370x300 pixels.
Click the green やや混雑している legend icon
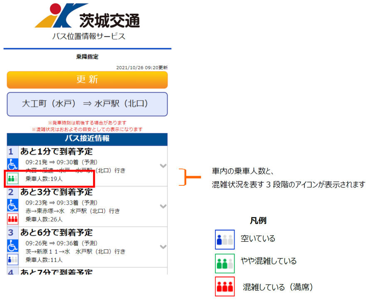coord(224,263)
